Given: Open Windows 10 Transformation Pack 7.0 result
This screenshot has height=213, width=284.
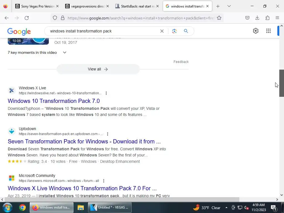Looking at the screenshot, I should click(x=54, y=101).
